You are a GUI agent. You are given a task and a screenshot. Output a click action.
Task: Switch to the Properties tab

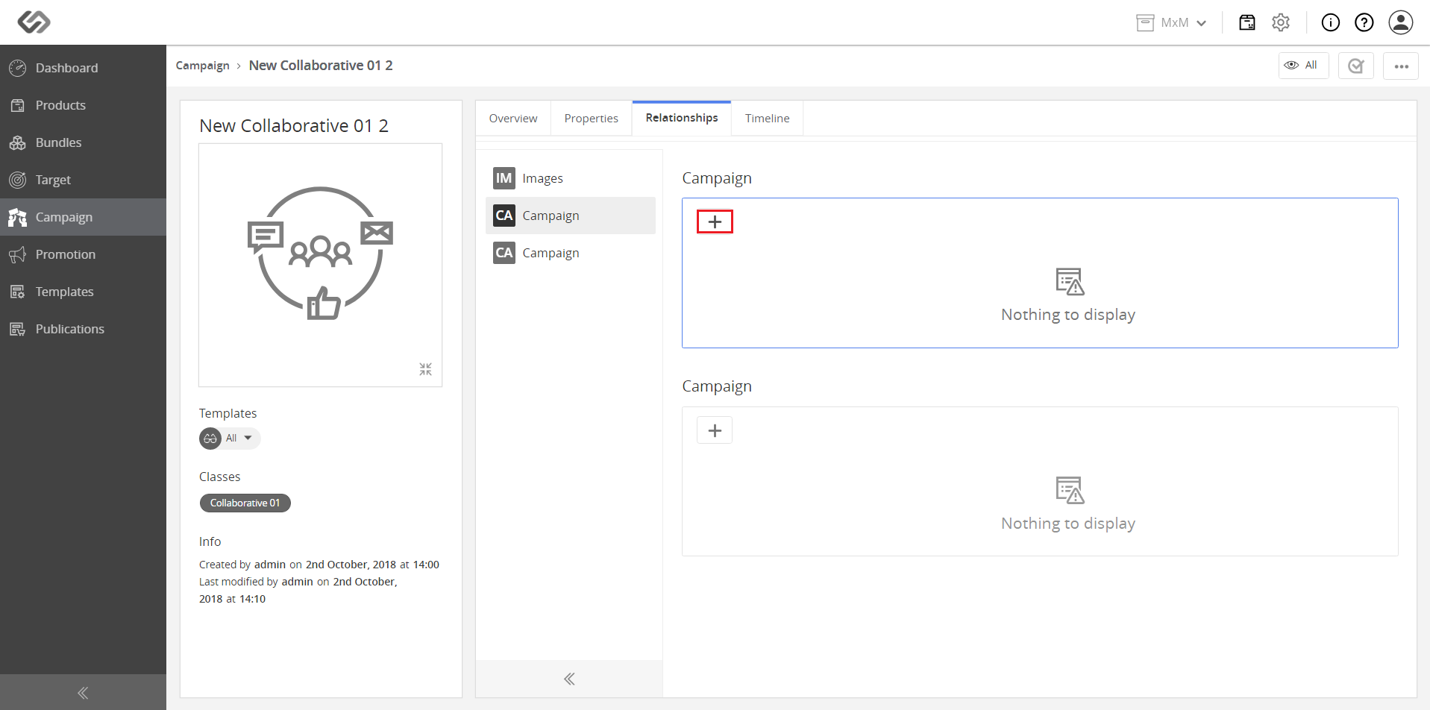click(x=592, y=118)
